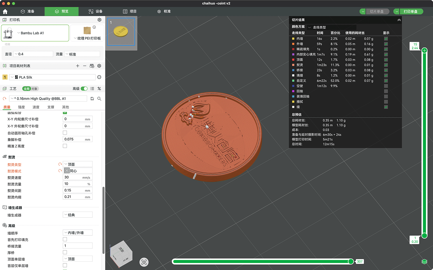Viewport: 433px width, 270px height.
Task: Save the process preset icon
Action: pos(92,99)
